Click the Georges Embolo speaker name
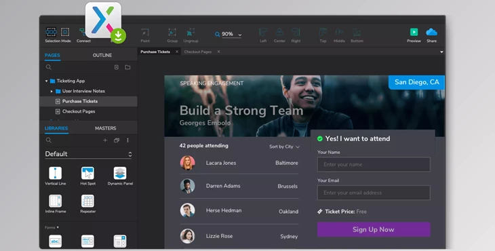 pyautogui.click(x=205, y=123)
